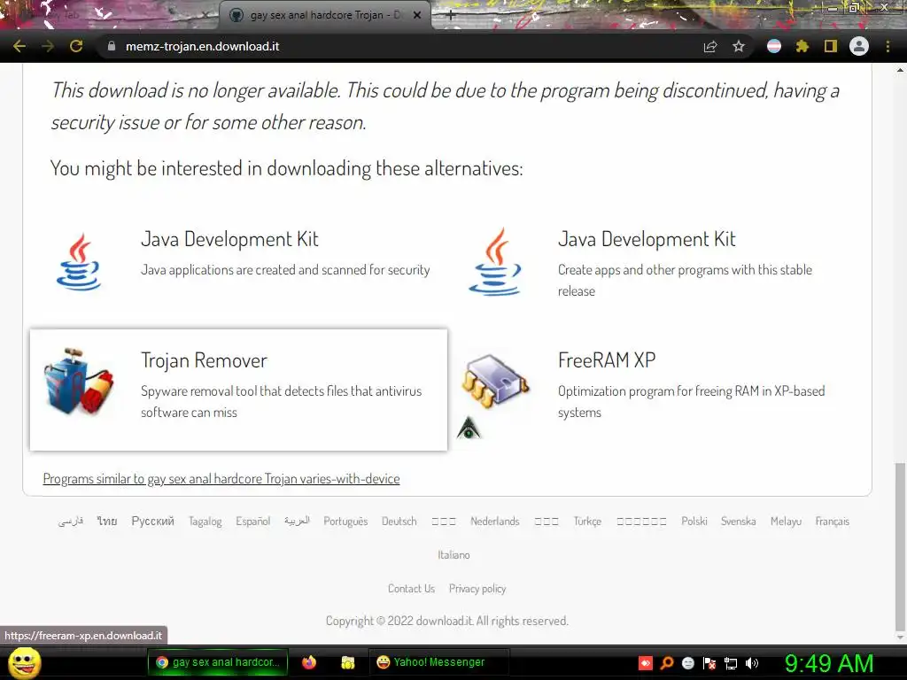The height and width of the screenshot is (680, 907).
Task: Click the second Java logo icon
Action: click(x=496, y=262)
